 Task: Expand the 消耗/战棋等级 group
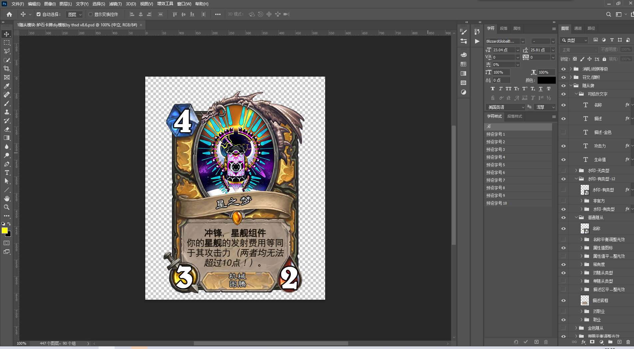(571, 69)
